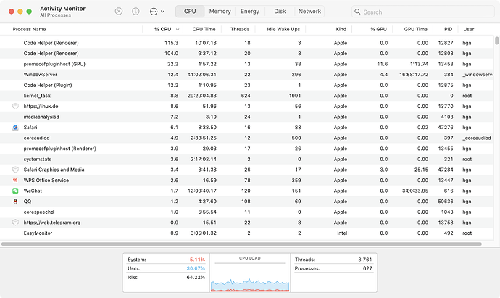The image size is (500, 298).
Task: Sort by Idle Wake Ups column
Action: click(x=283, y=29)
